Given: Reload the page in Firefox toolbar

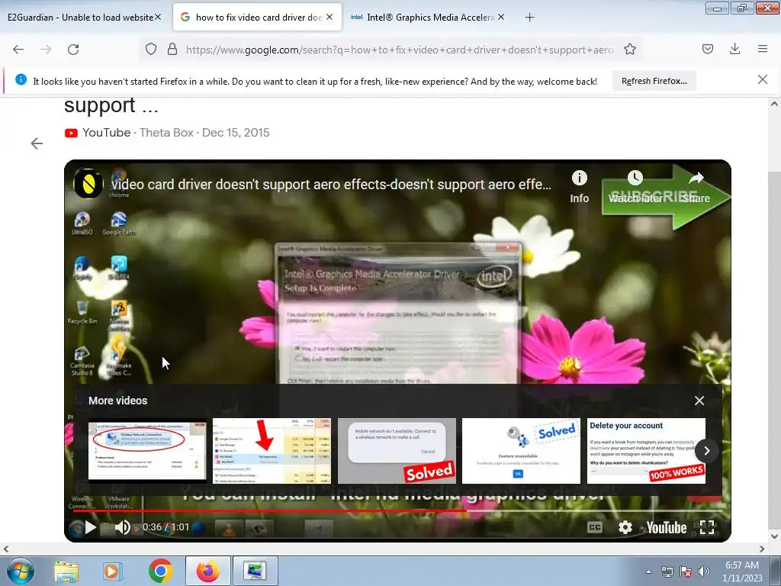Looking at the screenshot, I should click(73, 50).
